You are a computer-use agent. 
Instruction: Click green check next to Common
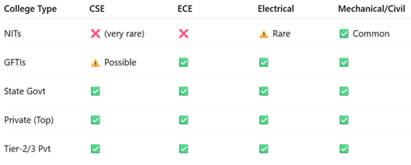(x=344, y=34)
